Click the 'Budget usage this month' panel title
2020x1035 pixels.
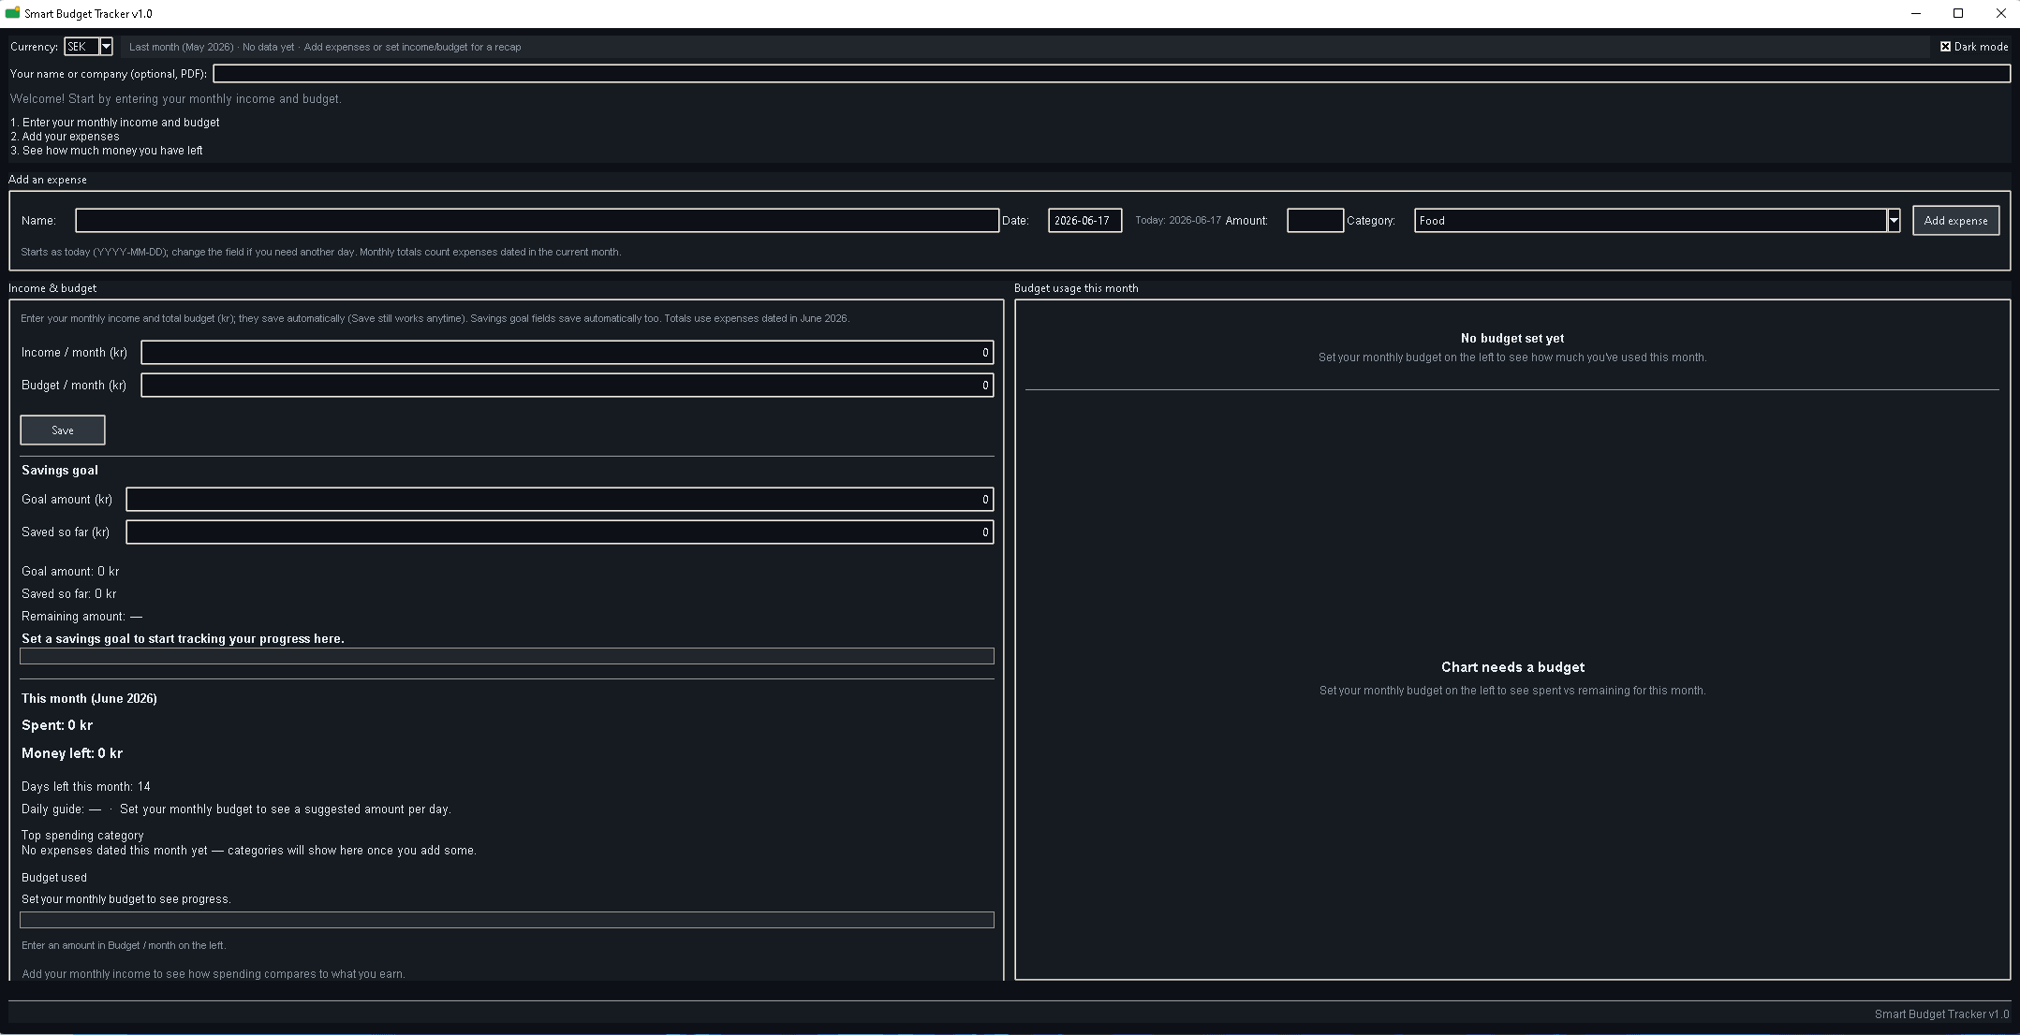(x=1076, y=288)
